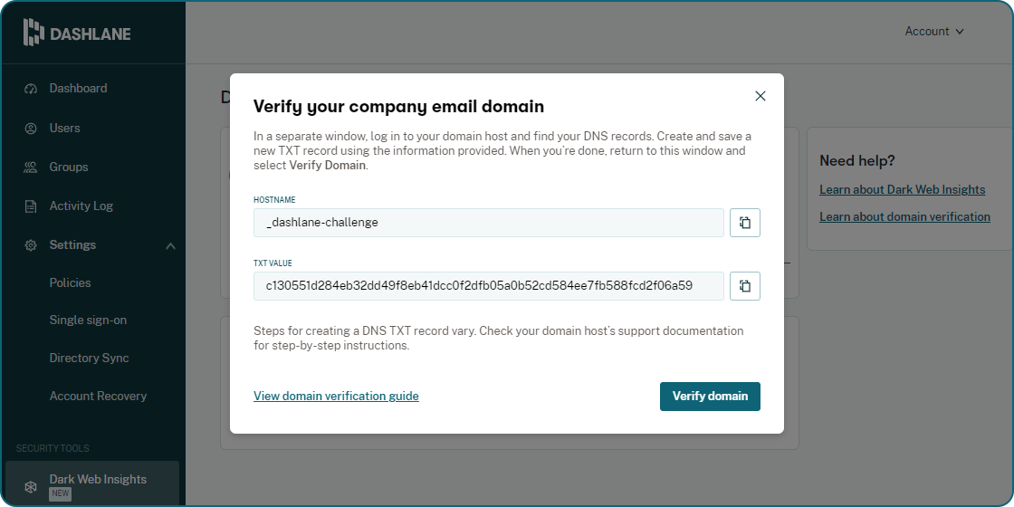1014x507 pixels.
Task: Click the Groups people icon
Action: [x=31, y=167]
